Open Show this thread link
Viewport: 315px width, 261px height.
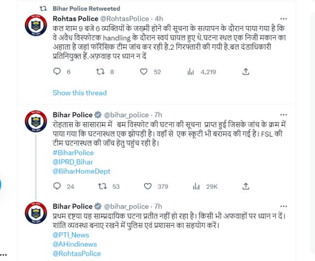click(x=79, y=92)
